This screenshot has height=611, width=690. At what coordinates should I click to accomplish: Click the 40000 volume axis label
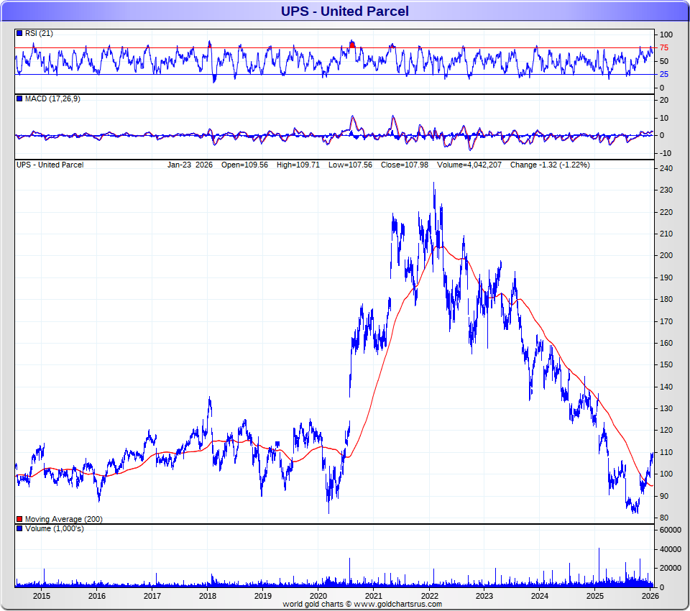click(670, 549)
